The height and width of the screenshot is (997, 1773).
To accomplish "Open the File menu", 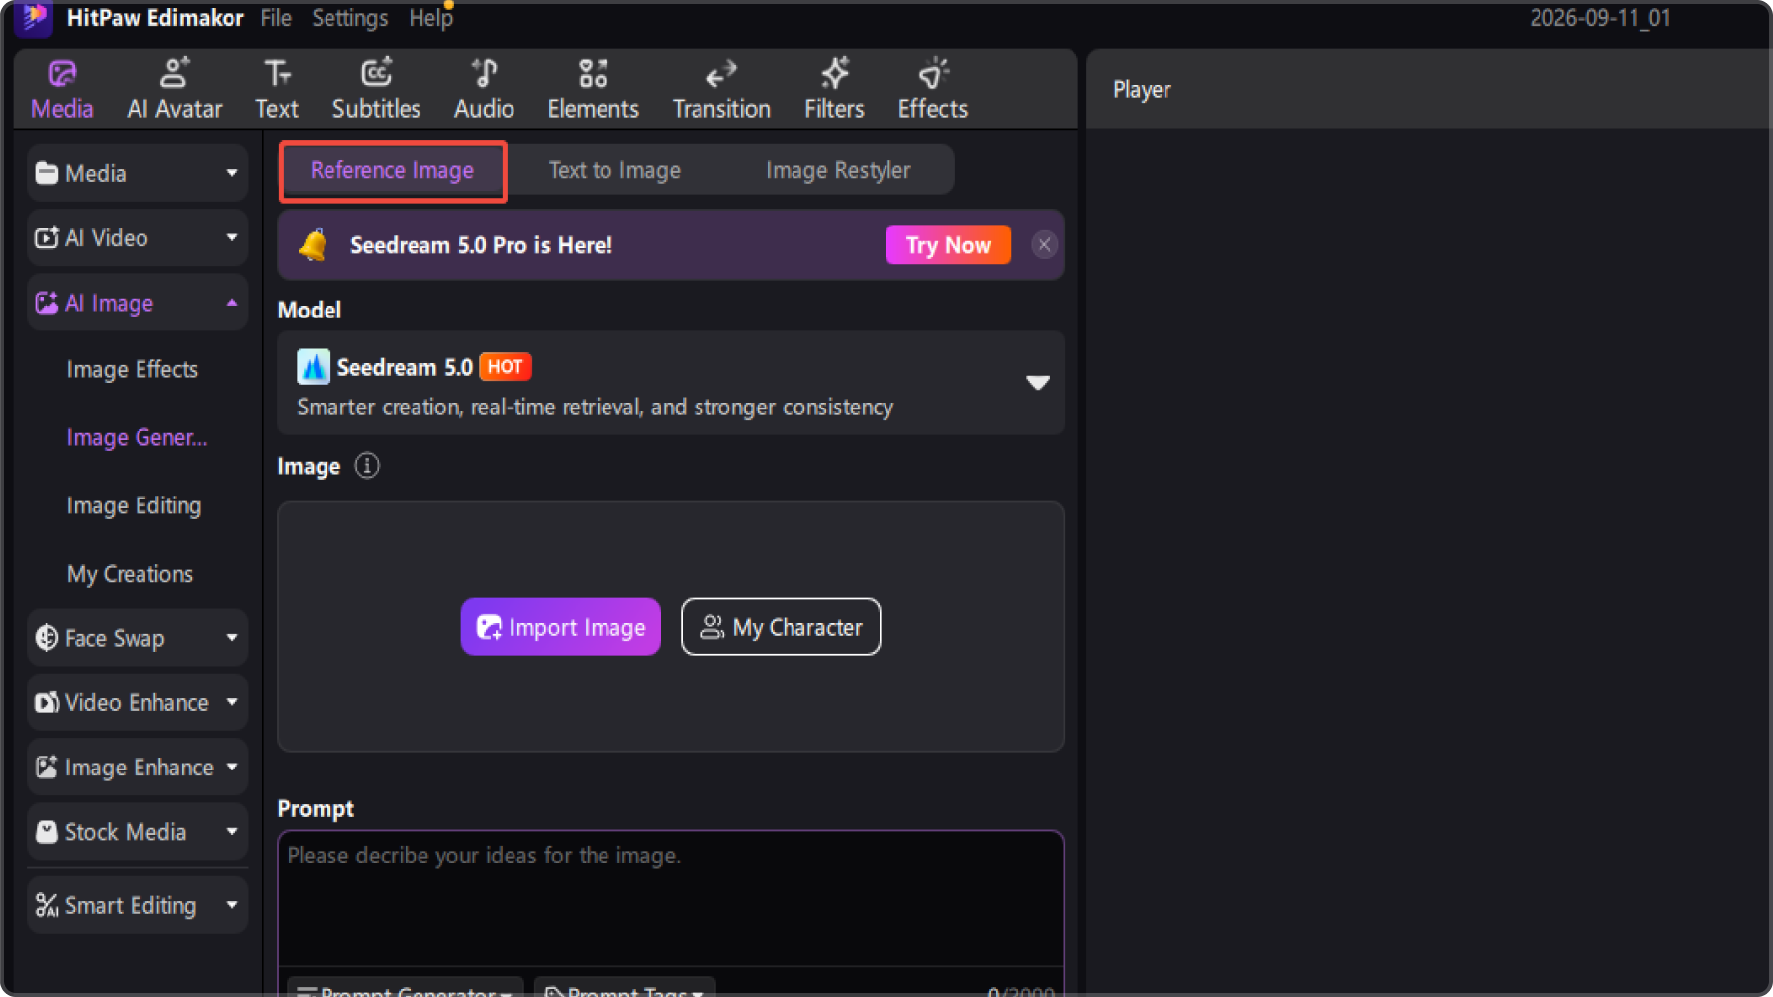I will click(x=276, y=18).
